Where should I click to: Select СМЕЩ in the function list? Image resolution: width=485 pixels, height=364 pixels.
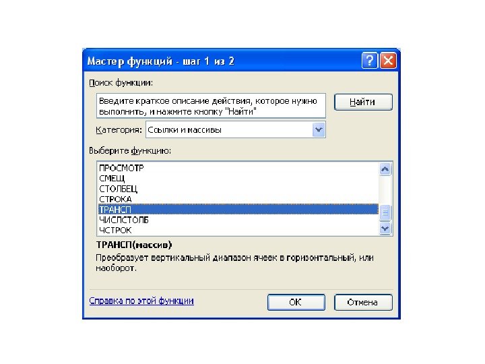tap(238, 179)
